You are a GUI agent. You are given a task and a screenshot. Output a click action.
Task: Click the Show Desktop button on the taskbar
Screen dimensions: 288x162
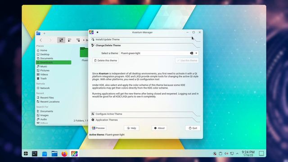261,153
